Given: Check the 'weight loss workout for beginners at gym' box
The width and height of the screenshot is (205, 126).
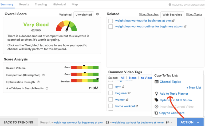Looking at the screenshot, I should point(111,21).
